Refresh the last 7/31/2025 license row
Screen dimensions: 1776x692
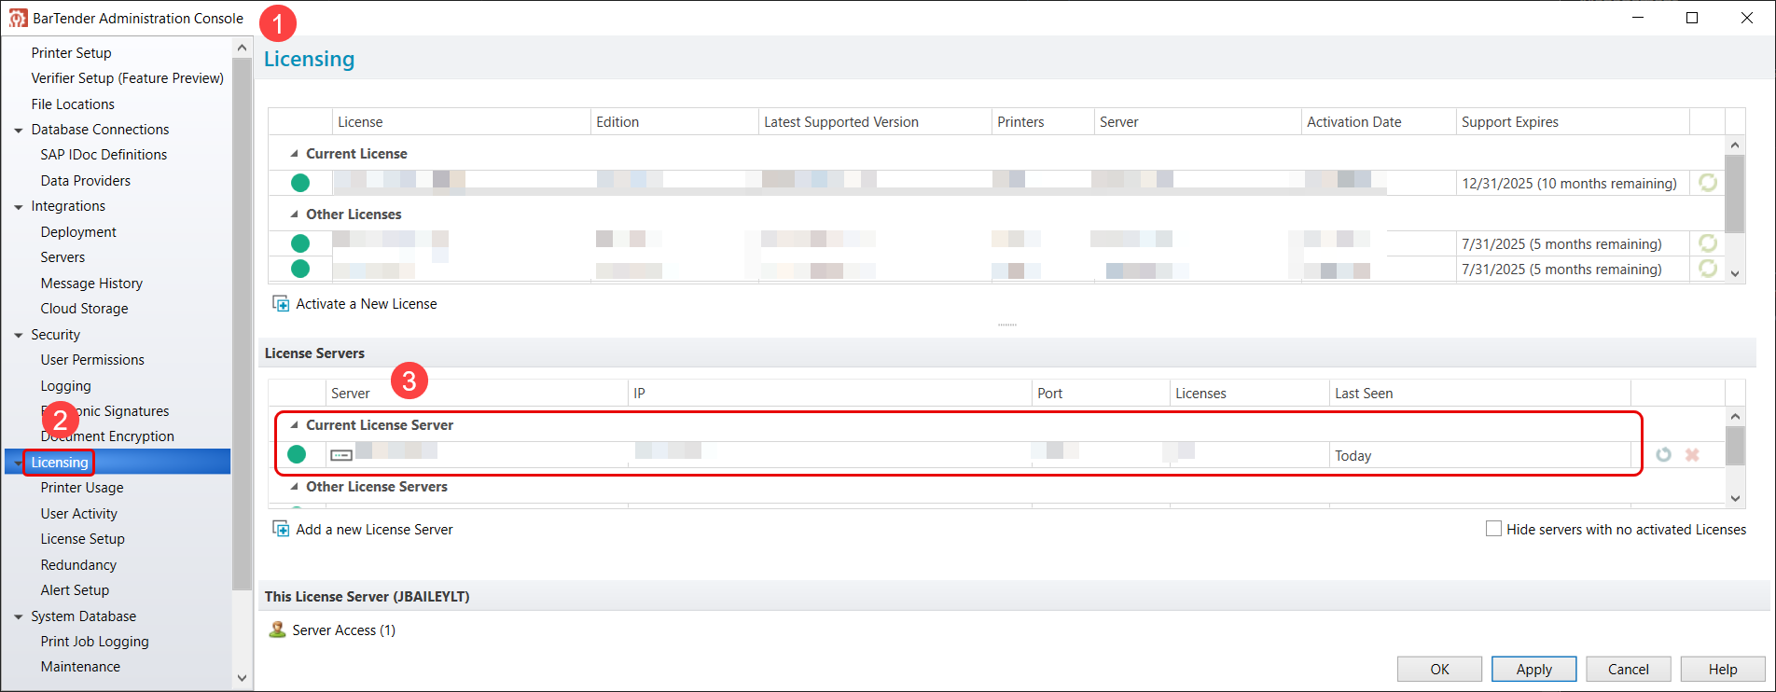click(1708, 269)
